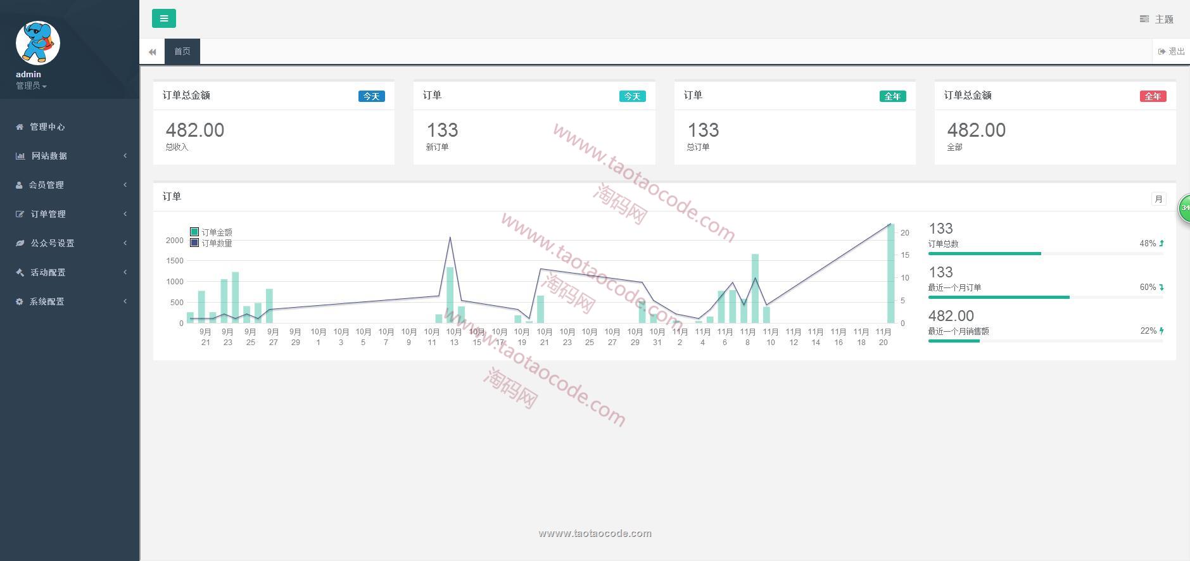Image resolution: width=1190 pixels, height=561 pixels.
Task: Click the gear icon beside 系统配置
Action: (19, 301)
